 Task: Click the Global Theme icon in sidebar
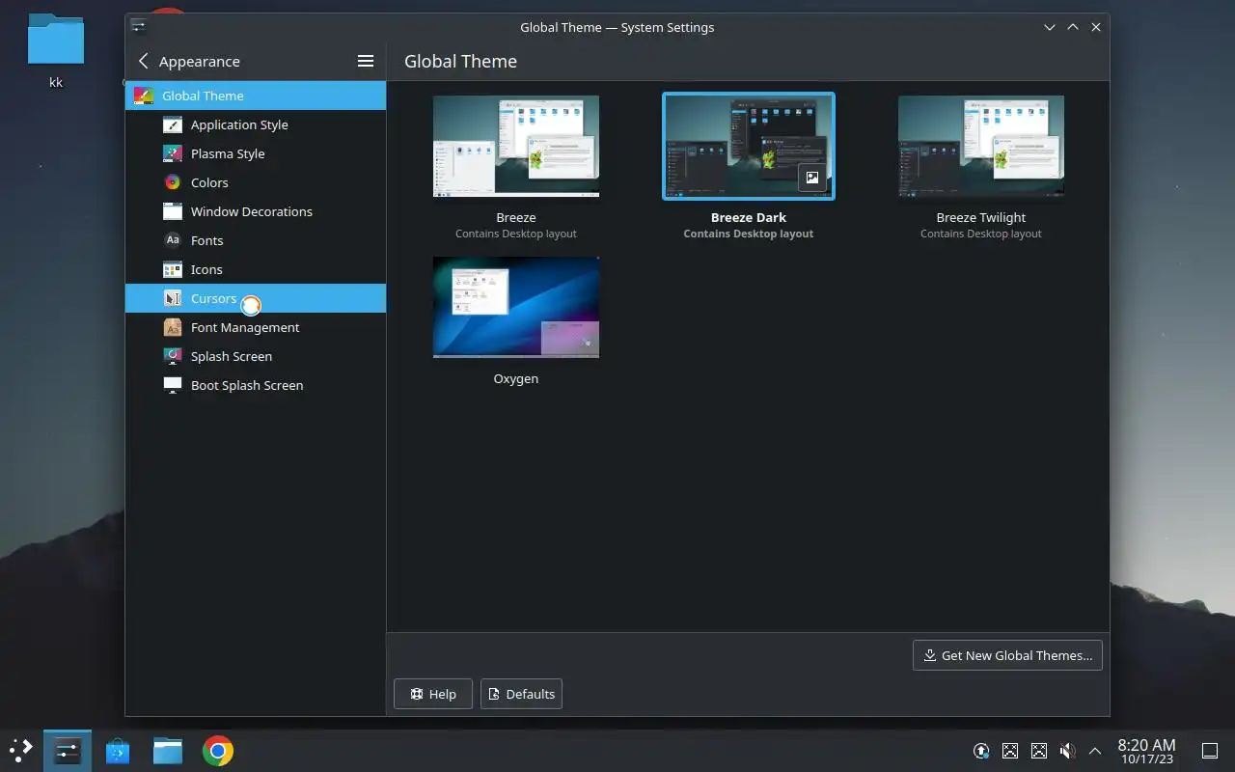point(144,96)
